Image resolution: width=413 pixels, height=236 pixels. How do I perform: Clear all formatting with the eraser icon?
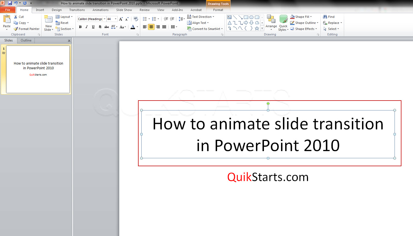coord(136,19)
